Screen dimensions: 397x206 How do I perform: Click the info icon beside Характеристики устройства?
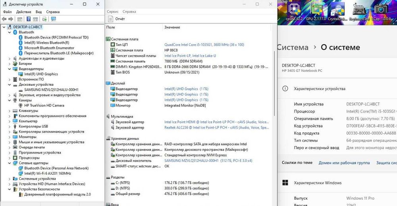285,89
